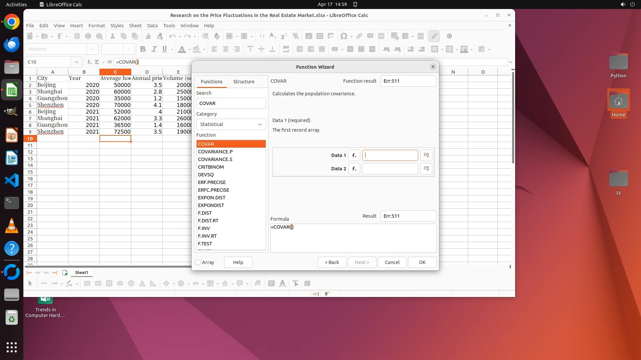Click the Italic formatting icon
The image size is (641, 360).
[x=154, y=49]
